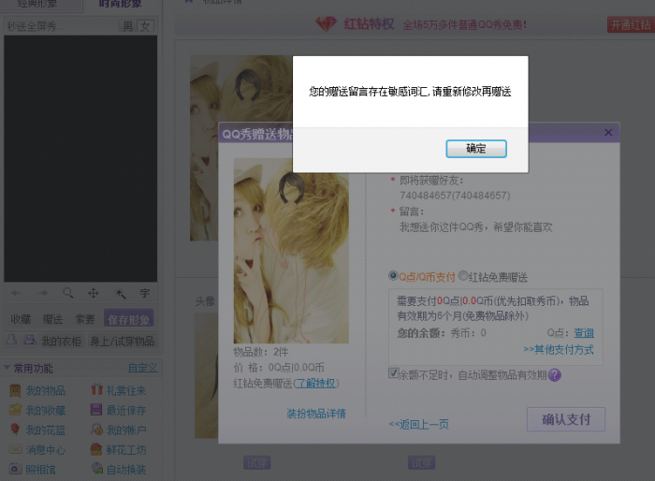Open the 了解特权 link

click(315, 384)
